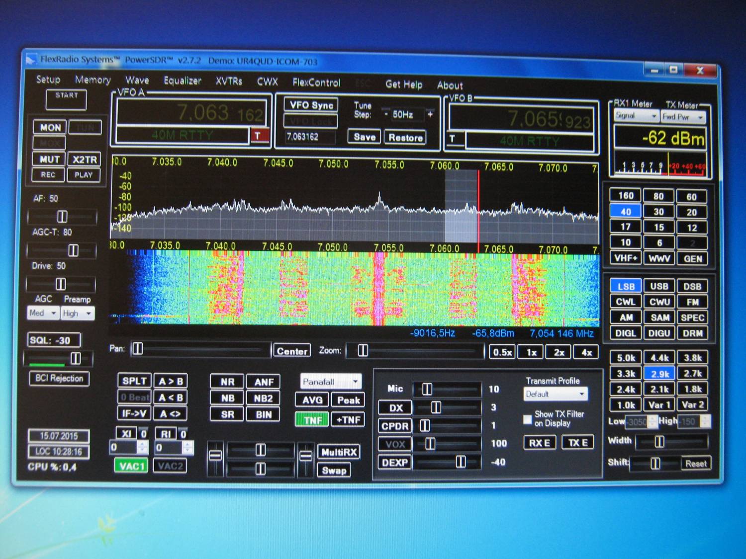Viewport: 746px width, 559px height.
Task: Click the BCI Rejection button
Action: pos(59,379)
